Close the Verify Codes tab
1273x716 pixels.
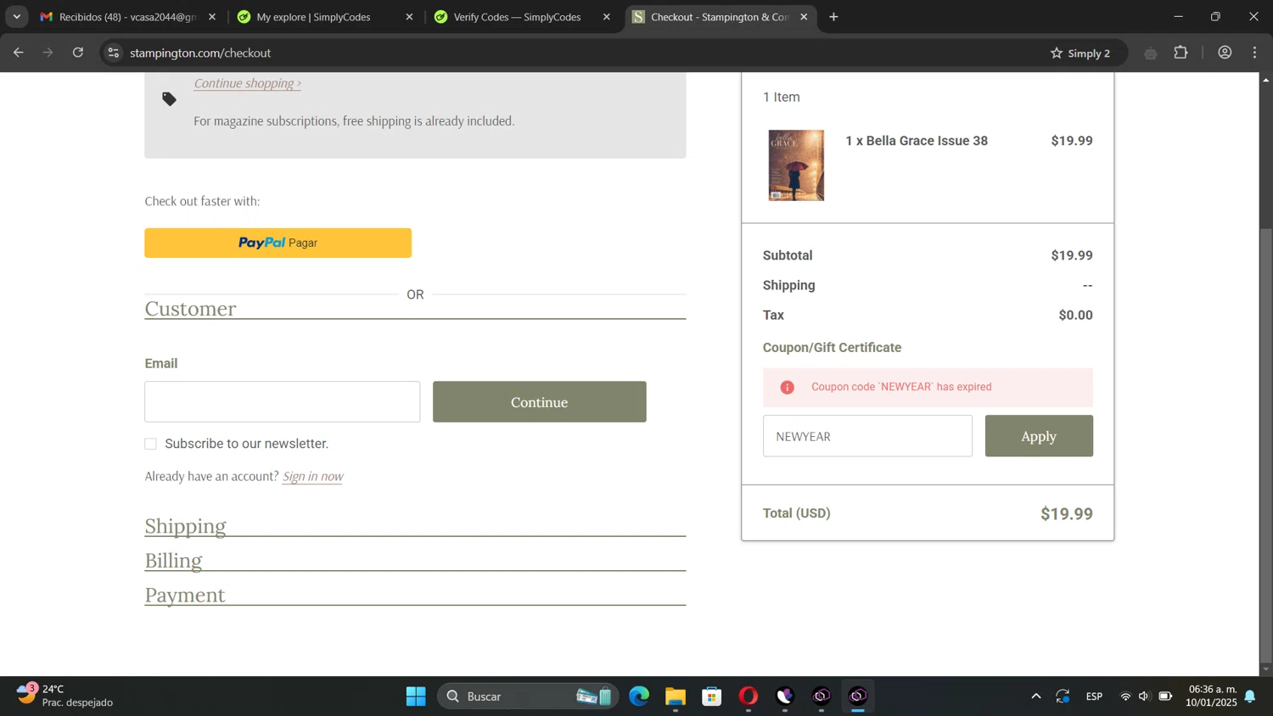pyautogui.click(x=606, y=17)
